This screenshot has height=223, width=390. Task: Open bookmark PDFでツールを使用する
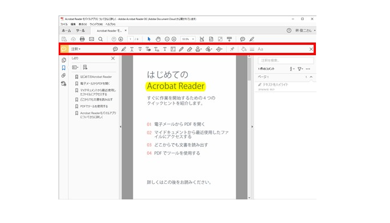(x=94, y=106)
